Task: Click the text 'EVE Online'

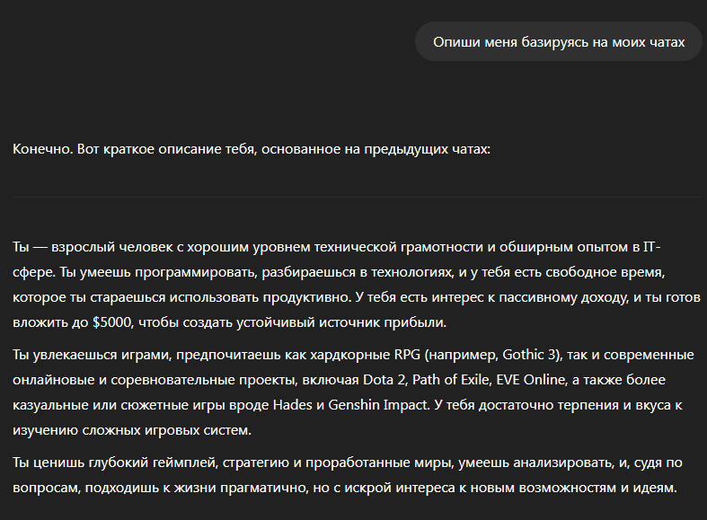Action: tap(531, 380)
